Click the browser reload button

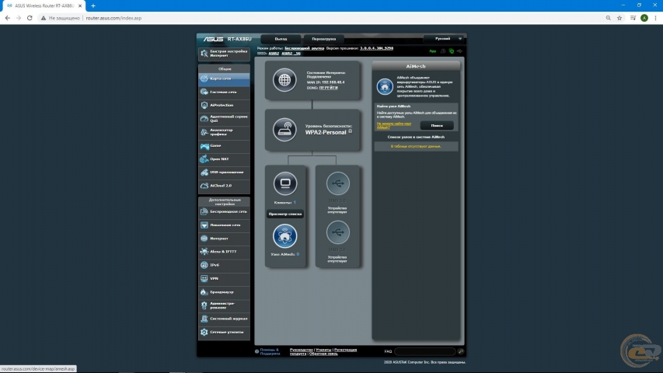tap(30, 18)
